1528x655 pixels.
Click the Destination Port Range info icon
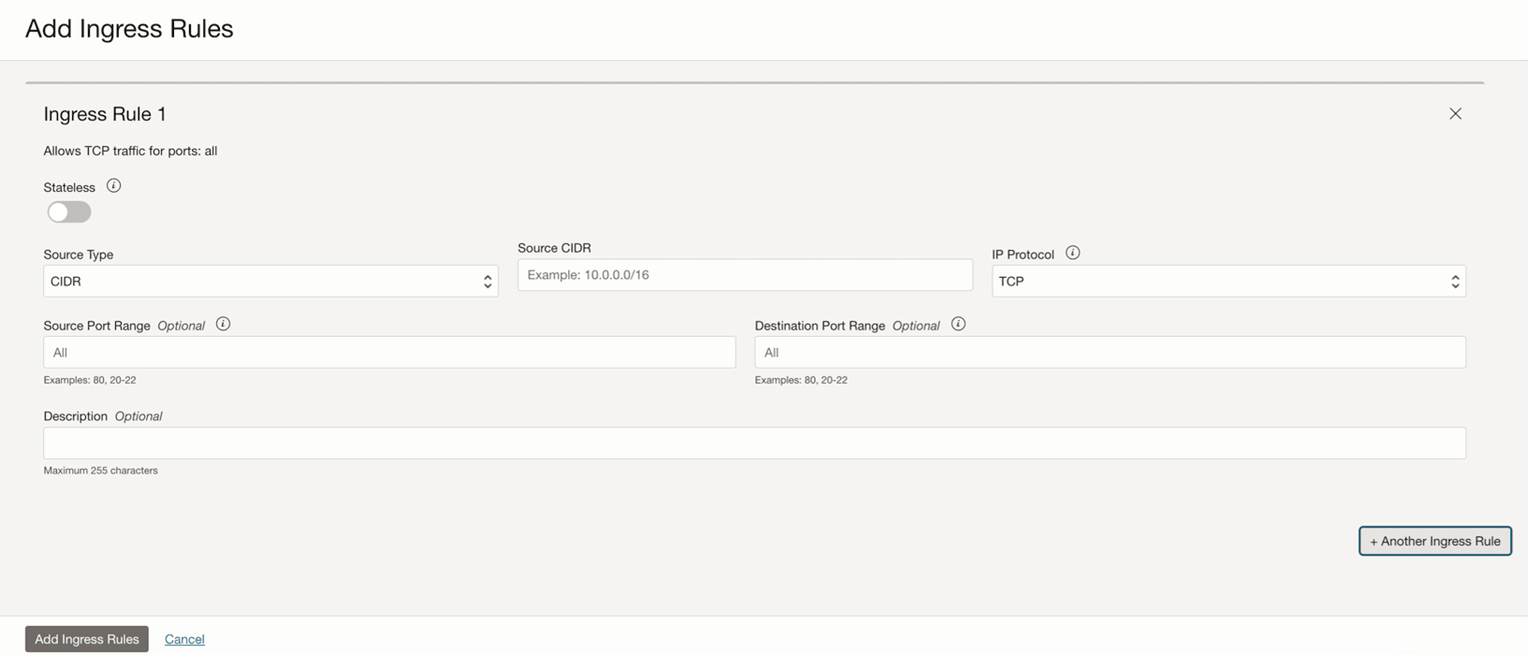pos(958,324)
